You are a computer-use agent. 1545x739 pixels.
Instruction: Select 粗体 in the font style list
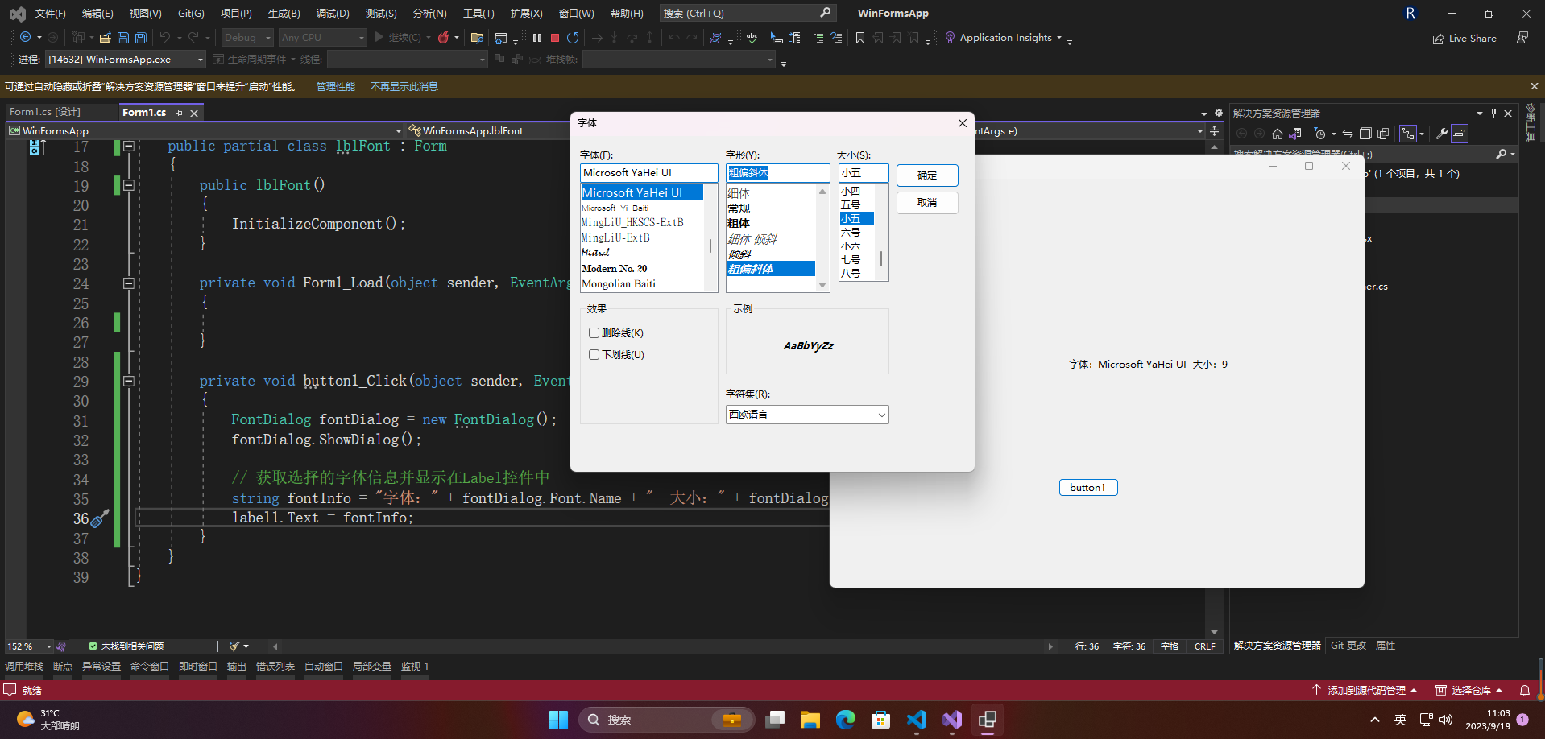tap(739, 224)
